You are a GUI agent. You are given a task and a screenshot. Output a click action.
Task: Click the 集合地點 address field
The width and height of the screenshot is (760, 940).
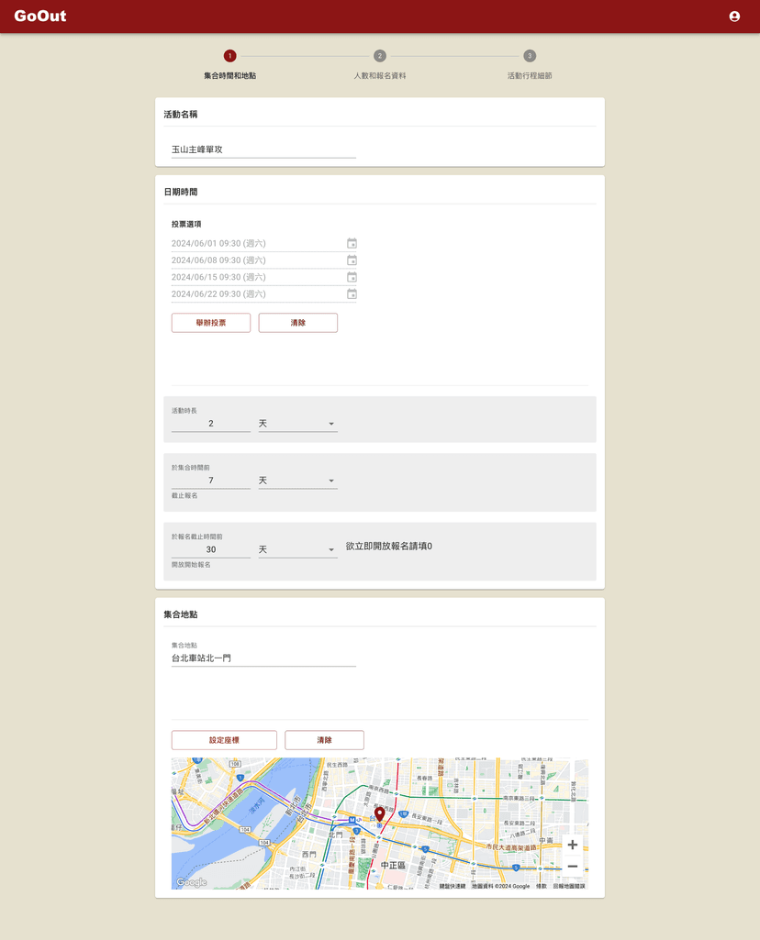263,658
